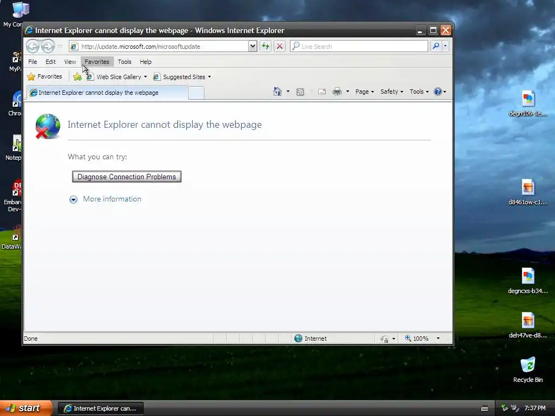
Task: Click the Favorites star button
Action: click(x=45, y=76)
